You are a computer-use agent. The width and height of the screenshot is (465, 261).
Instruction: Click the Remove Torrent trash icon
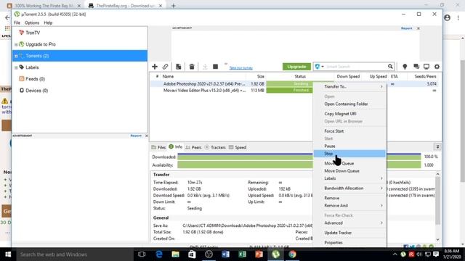point(192,67)
